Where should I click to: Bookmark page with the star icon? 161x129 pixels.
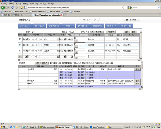point(123,8)
